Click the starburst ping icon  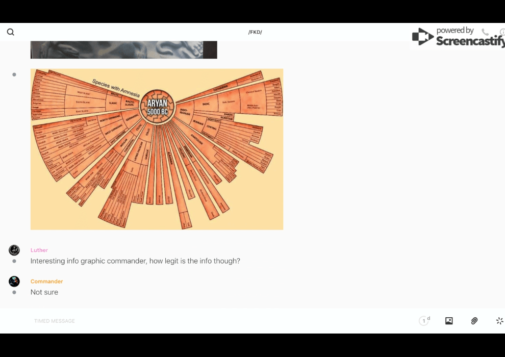tap(499, 321)
